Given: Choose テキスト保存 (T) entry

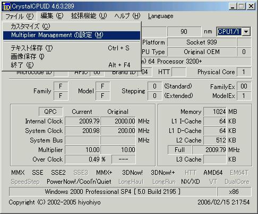Looking at the screenshot, I should pos(72,48).
